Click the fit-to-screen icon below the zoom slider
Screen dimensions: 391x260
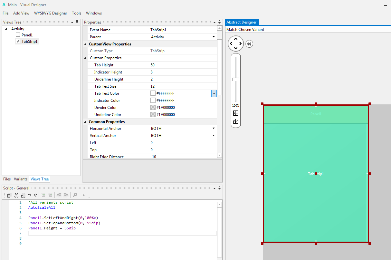pos(236,113)
